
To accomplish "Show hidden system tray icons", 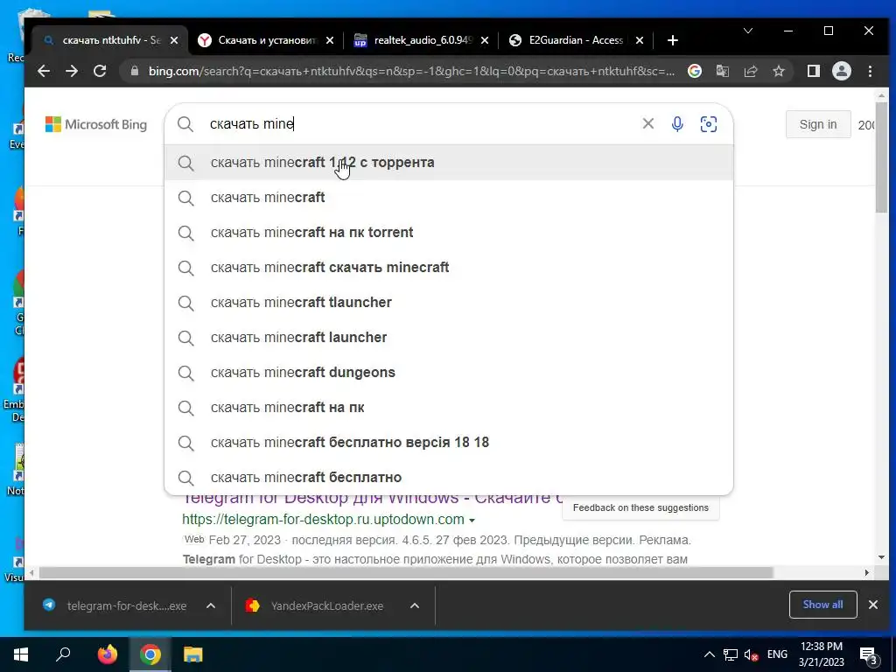I will pos(709,654).
